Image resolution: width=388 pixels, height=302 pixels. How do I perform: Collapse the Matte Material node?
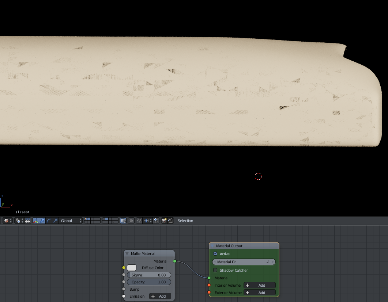click(x=127, y=253)
